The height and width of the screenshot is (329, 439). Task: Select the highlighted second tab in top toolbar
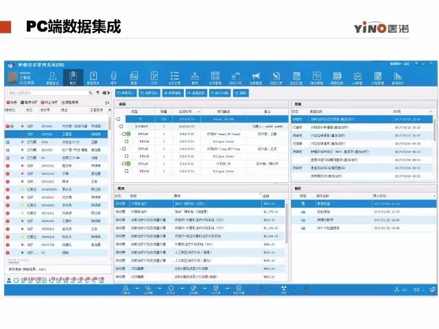[73, 77]
